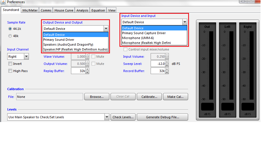
Task: Check Control input mixer/volume
Action: [125, 49]
